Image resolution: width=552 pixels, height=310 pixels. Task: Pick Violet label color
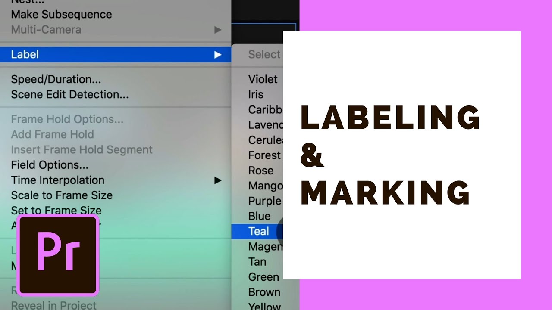click(x=263, y=79)
